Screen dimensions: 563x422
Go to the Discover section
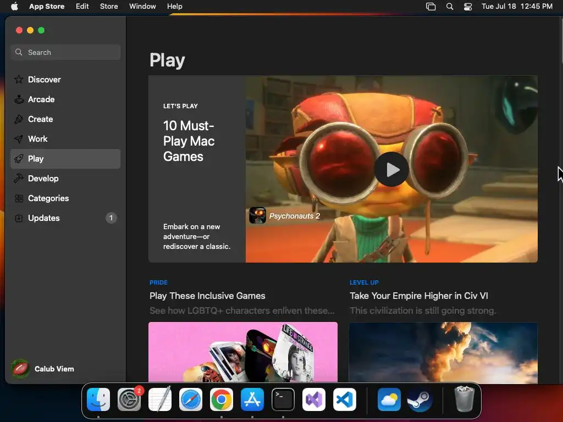coord(65,79)
